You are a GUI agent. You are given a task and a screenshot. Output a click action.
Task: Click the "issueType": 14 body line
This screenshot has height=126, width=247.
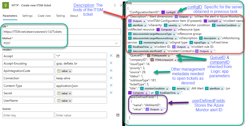[x=139, y=64]
